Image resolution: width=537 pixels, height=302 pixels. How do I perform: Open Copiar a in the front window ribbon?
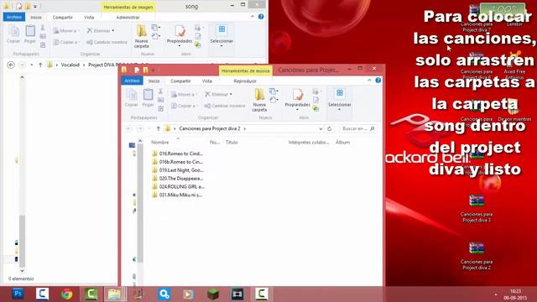(x=184, y=106)
